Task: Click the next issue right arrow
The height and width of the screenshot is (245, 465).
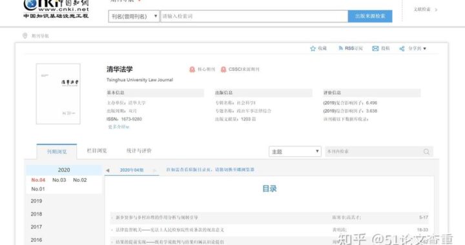Action: (154, 170)
